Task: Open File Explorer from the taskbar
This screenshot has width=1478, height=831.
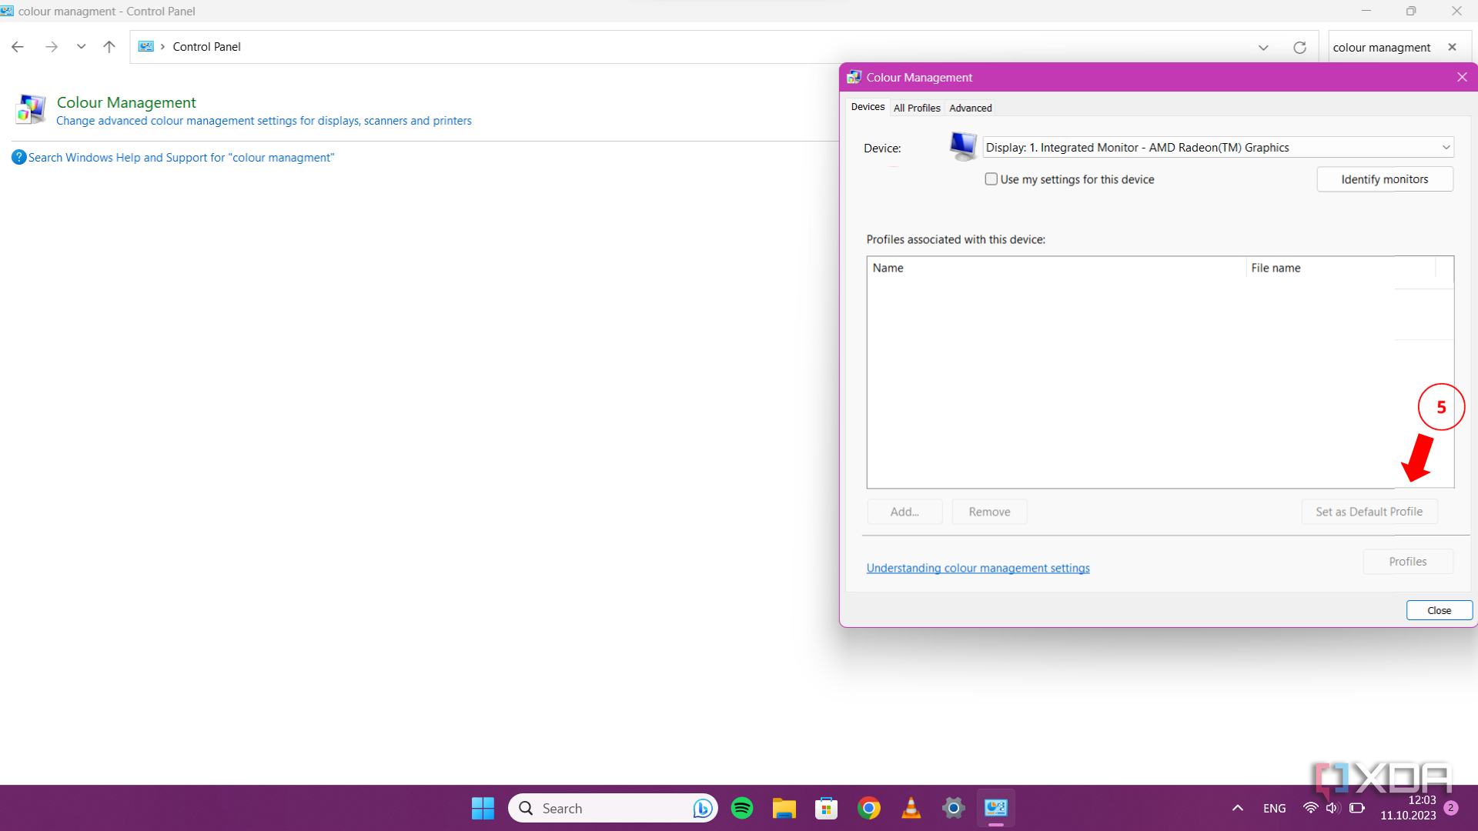Action: click(784, 808)
